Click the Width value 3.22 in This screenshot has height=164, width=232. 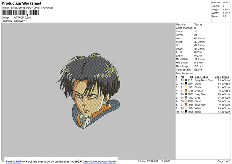tap(226, 13)
